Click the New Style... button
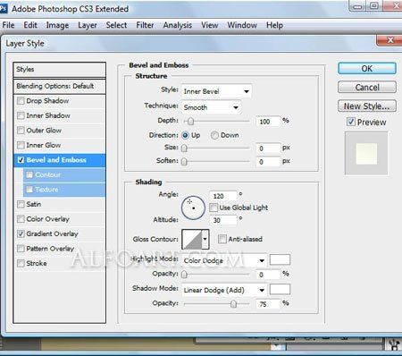 pyautogui.click(x=367, y=106)
